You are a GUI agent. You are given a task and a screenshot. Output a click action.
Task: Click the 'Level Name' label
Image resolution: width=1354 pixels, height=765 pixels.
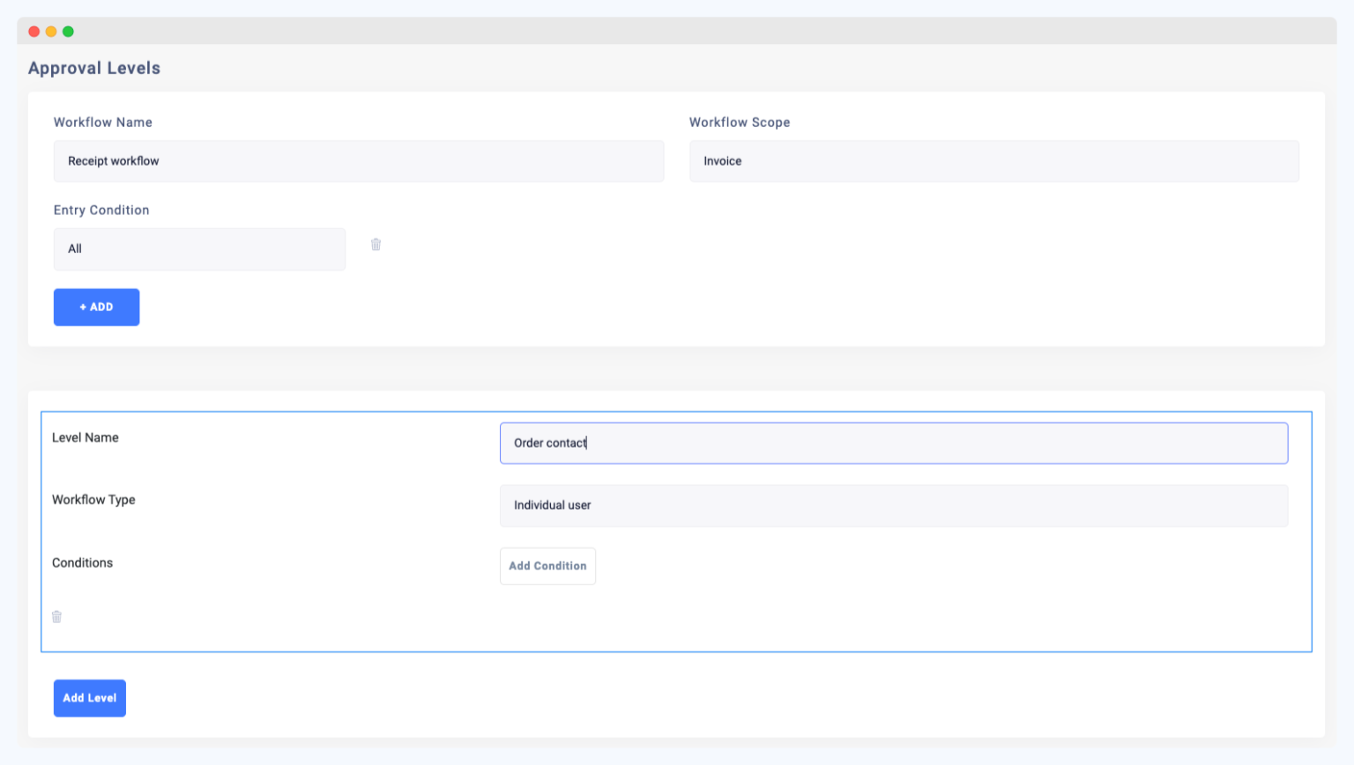[86, 437]
